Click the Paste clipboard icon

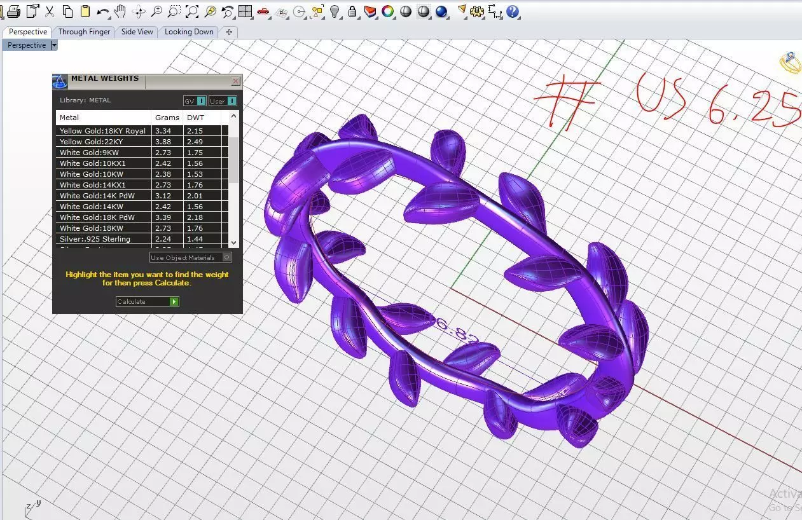85,11
